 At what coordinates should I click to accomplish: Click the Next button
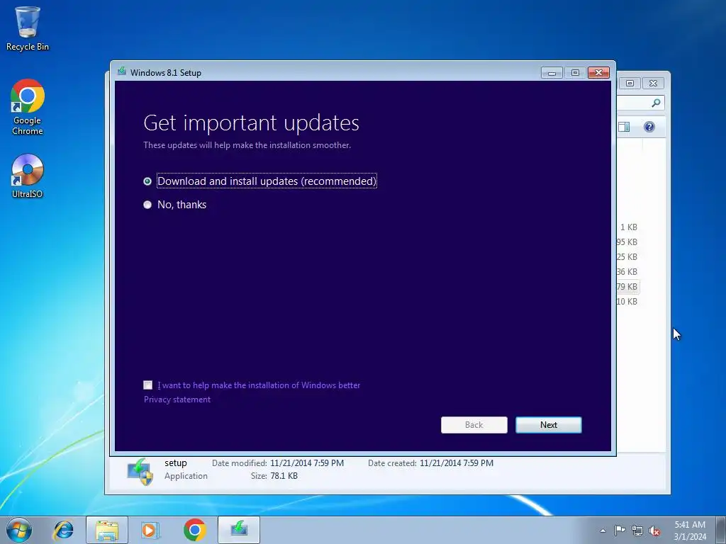tap(549, 425)
